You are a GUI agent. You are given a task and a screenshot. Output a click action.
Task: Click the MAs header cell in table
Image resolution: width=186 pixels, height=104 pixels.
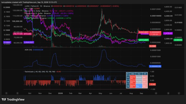pyautogui.click(x=133, y=74)
